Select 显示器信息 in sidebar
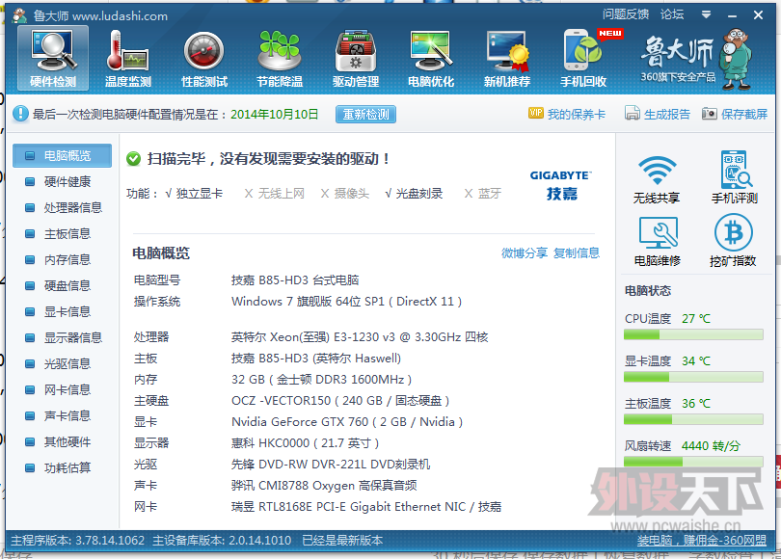This screenshot has width=781, height=559. coord(63,337)
